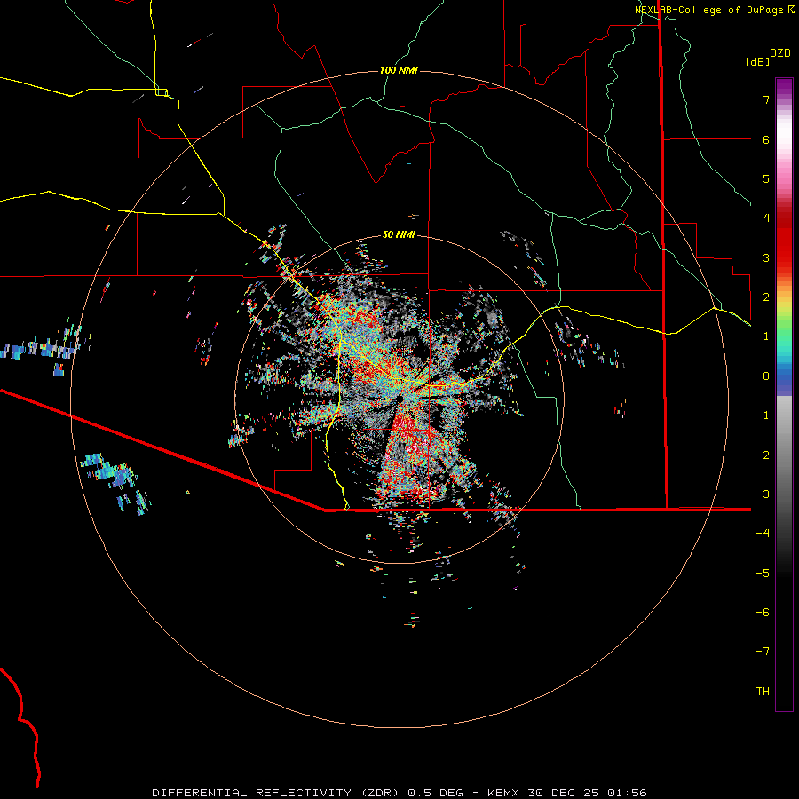Click the 2 value on color scale
This screenshot has width=799, height=799.
766,297
